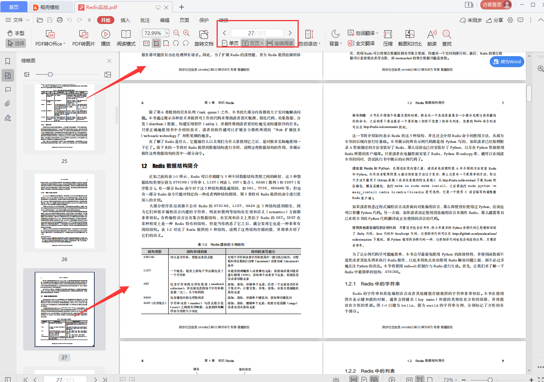The width and height of the screenshot is (544, 382).
Task: Go to previous page in ribbon navigator
Action: pyautogui.click(x=224, y=33)
